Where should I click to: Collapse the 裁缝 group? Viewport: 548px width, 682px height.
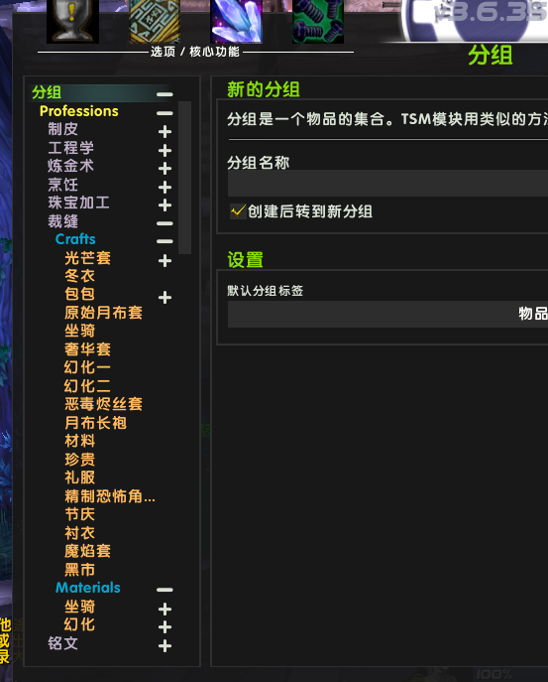tap(164, 223)
